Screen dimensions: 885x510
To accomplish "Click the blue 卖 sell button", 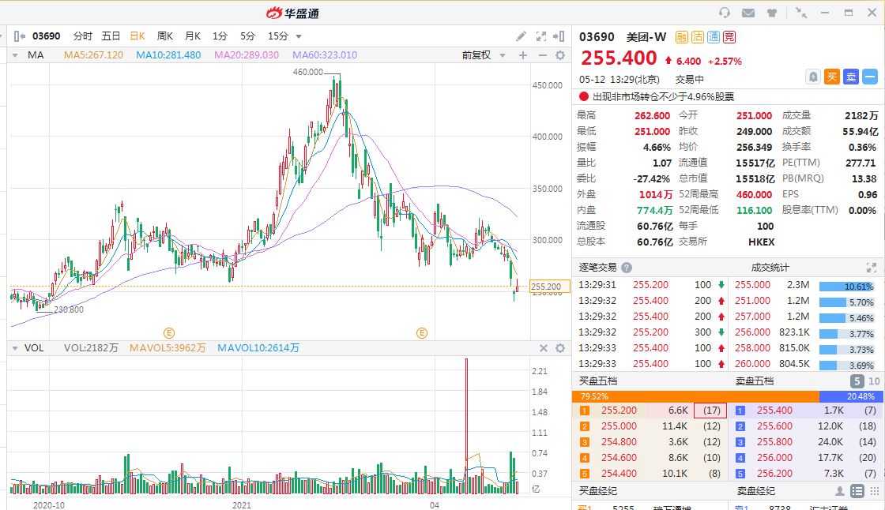I will [x=851, y=77].
